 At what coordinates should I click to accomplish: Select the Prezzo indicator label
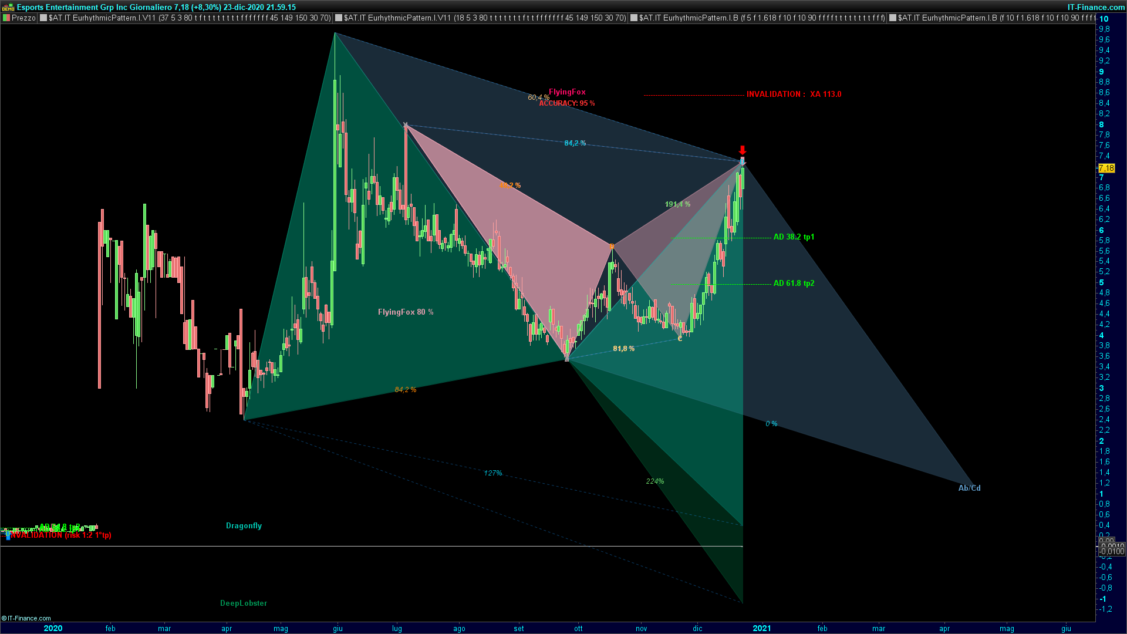pyautogui.click(x=24, y=18)
